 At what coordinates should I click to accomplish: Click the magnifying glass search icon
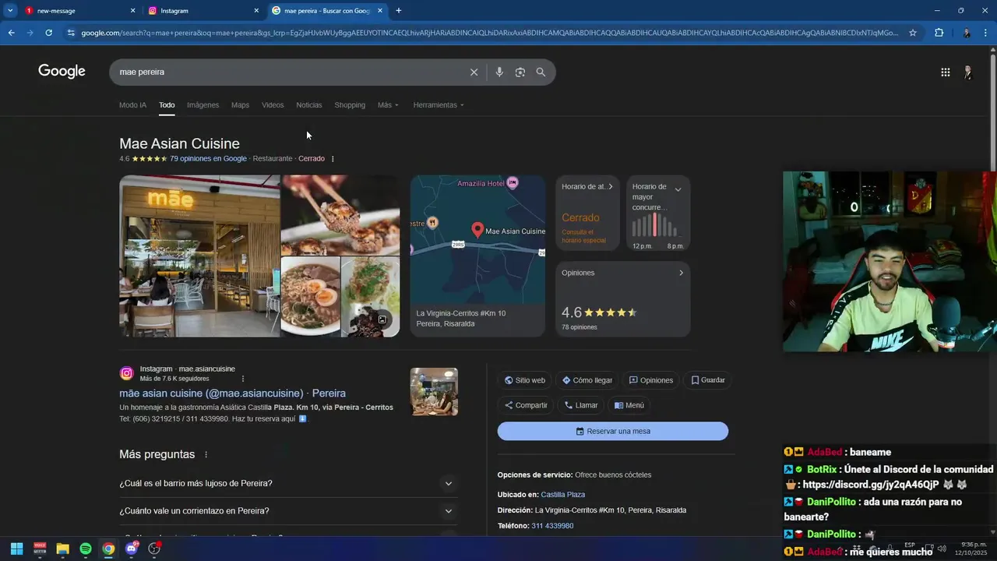pos(541,72)
